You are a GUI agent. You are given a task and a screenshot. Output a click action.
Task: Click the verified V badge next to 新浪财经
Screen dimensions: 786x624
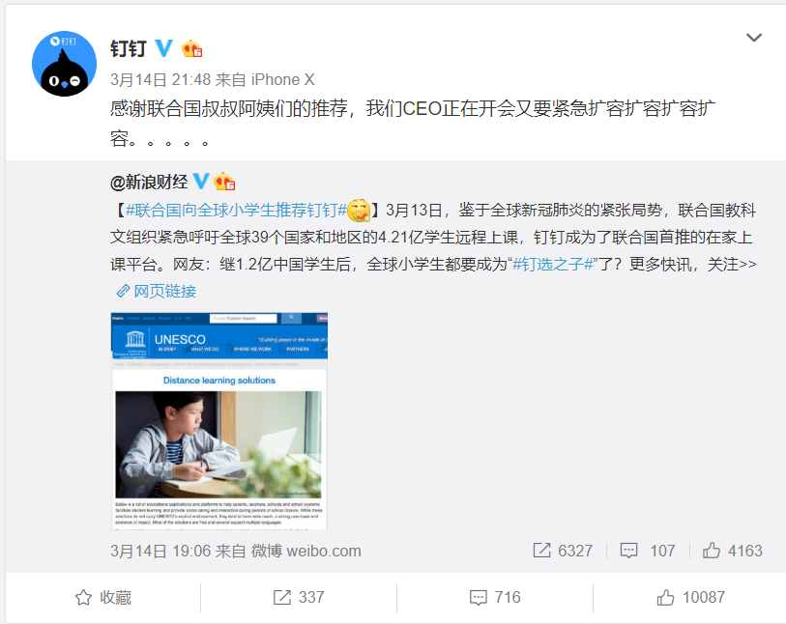click(201, 182)
